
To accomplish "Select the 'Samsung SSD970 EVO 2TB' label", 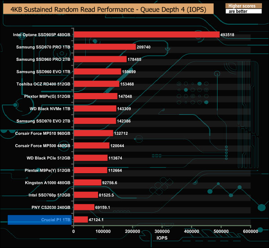I will [43, 121].
